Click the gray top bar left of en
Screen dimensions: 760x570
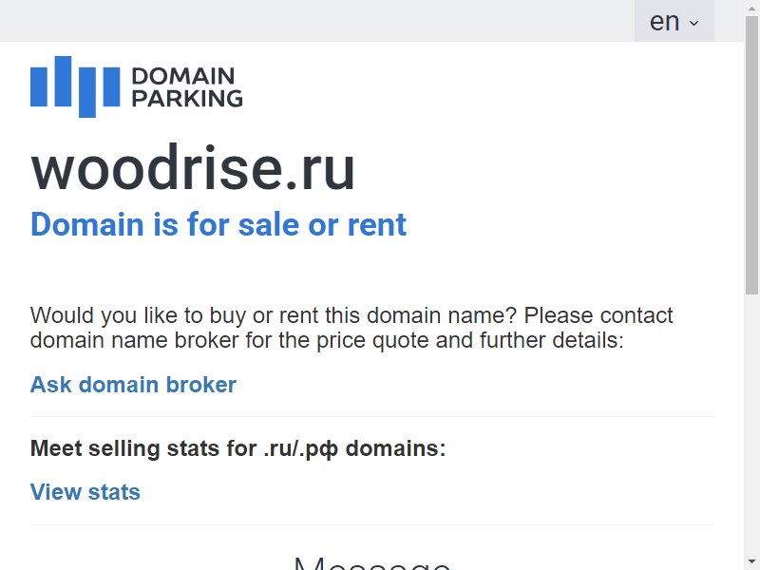pyautogui.click(x=317, y=21)
